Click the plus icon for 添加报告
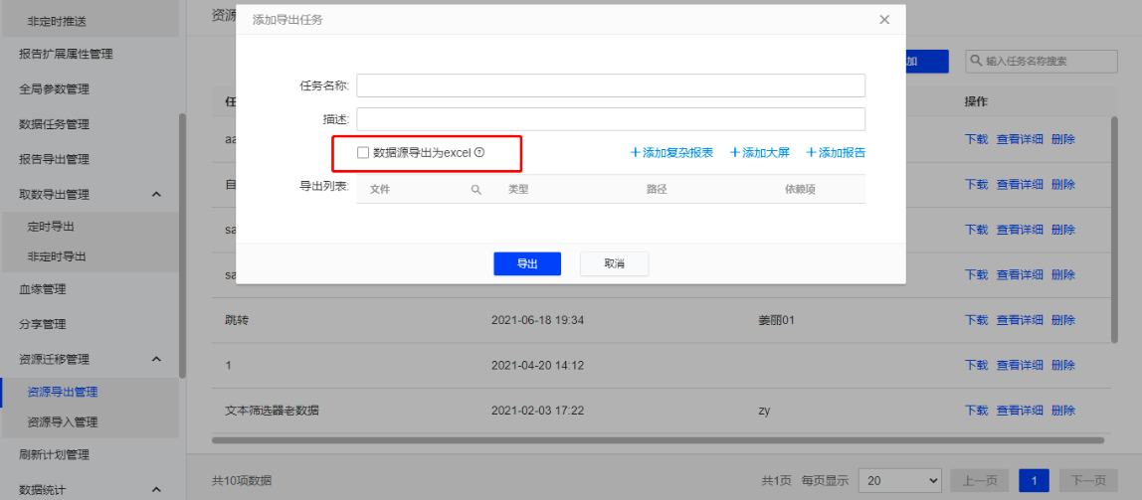This screenshot has height=500, width=1142. pyautogui.click(x=811, y=152)
